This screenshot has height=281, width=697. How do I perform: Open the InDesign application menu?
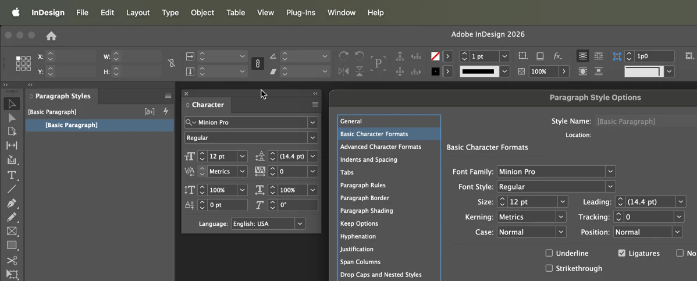48,12
